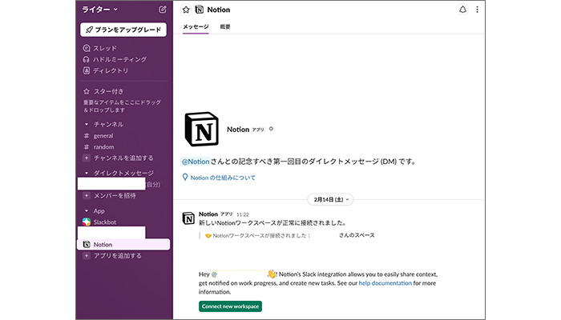
Task: Click アプリを追加する text
Action: (x=118, y=256)
